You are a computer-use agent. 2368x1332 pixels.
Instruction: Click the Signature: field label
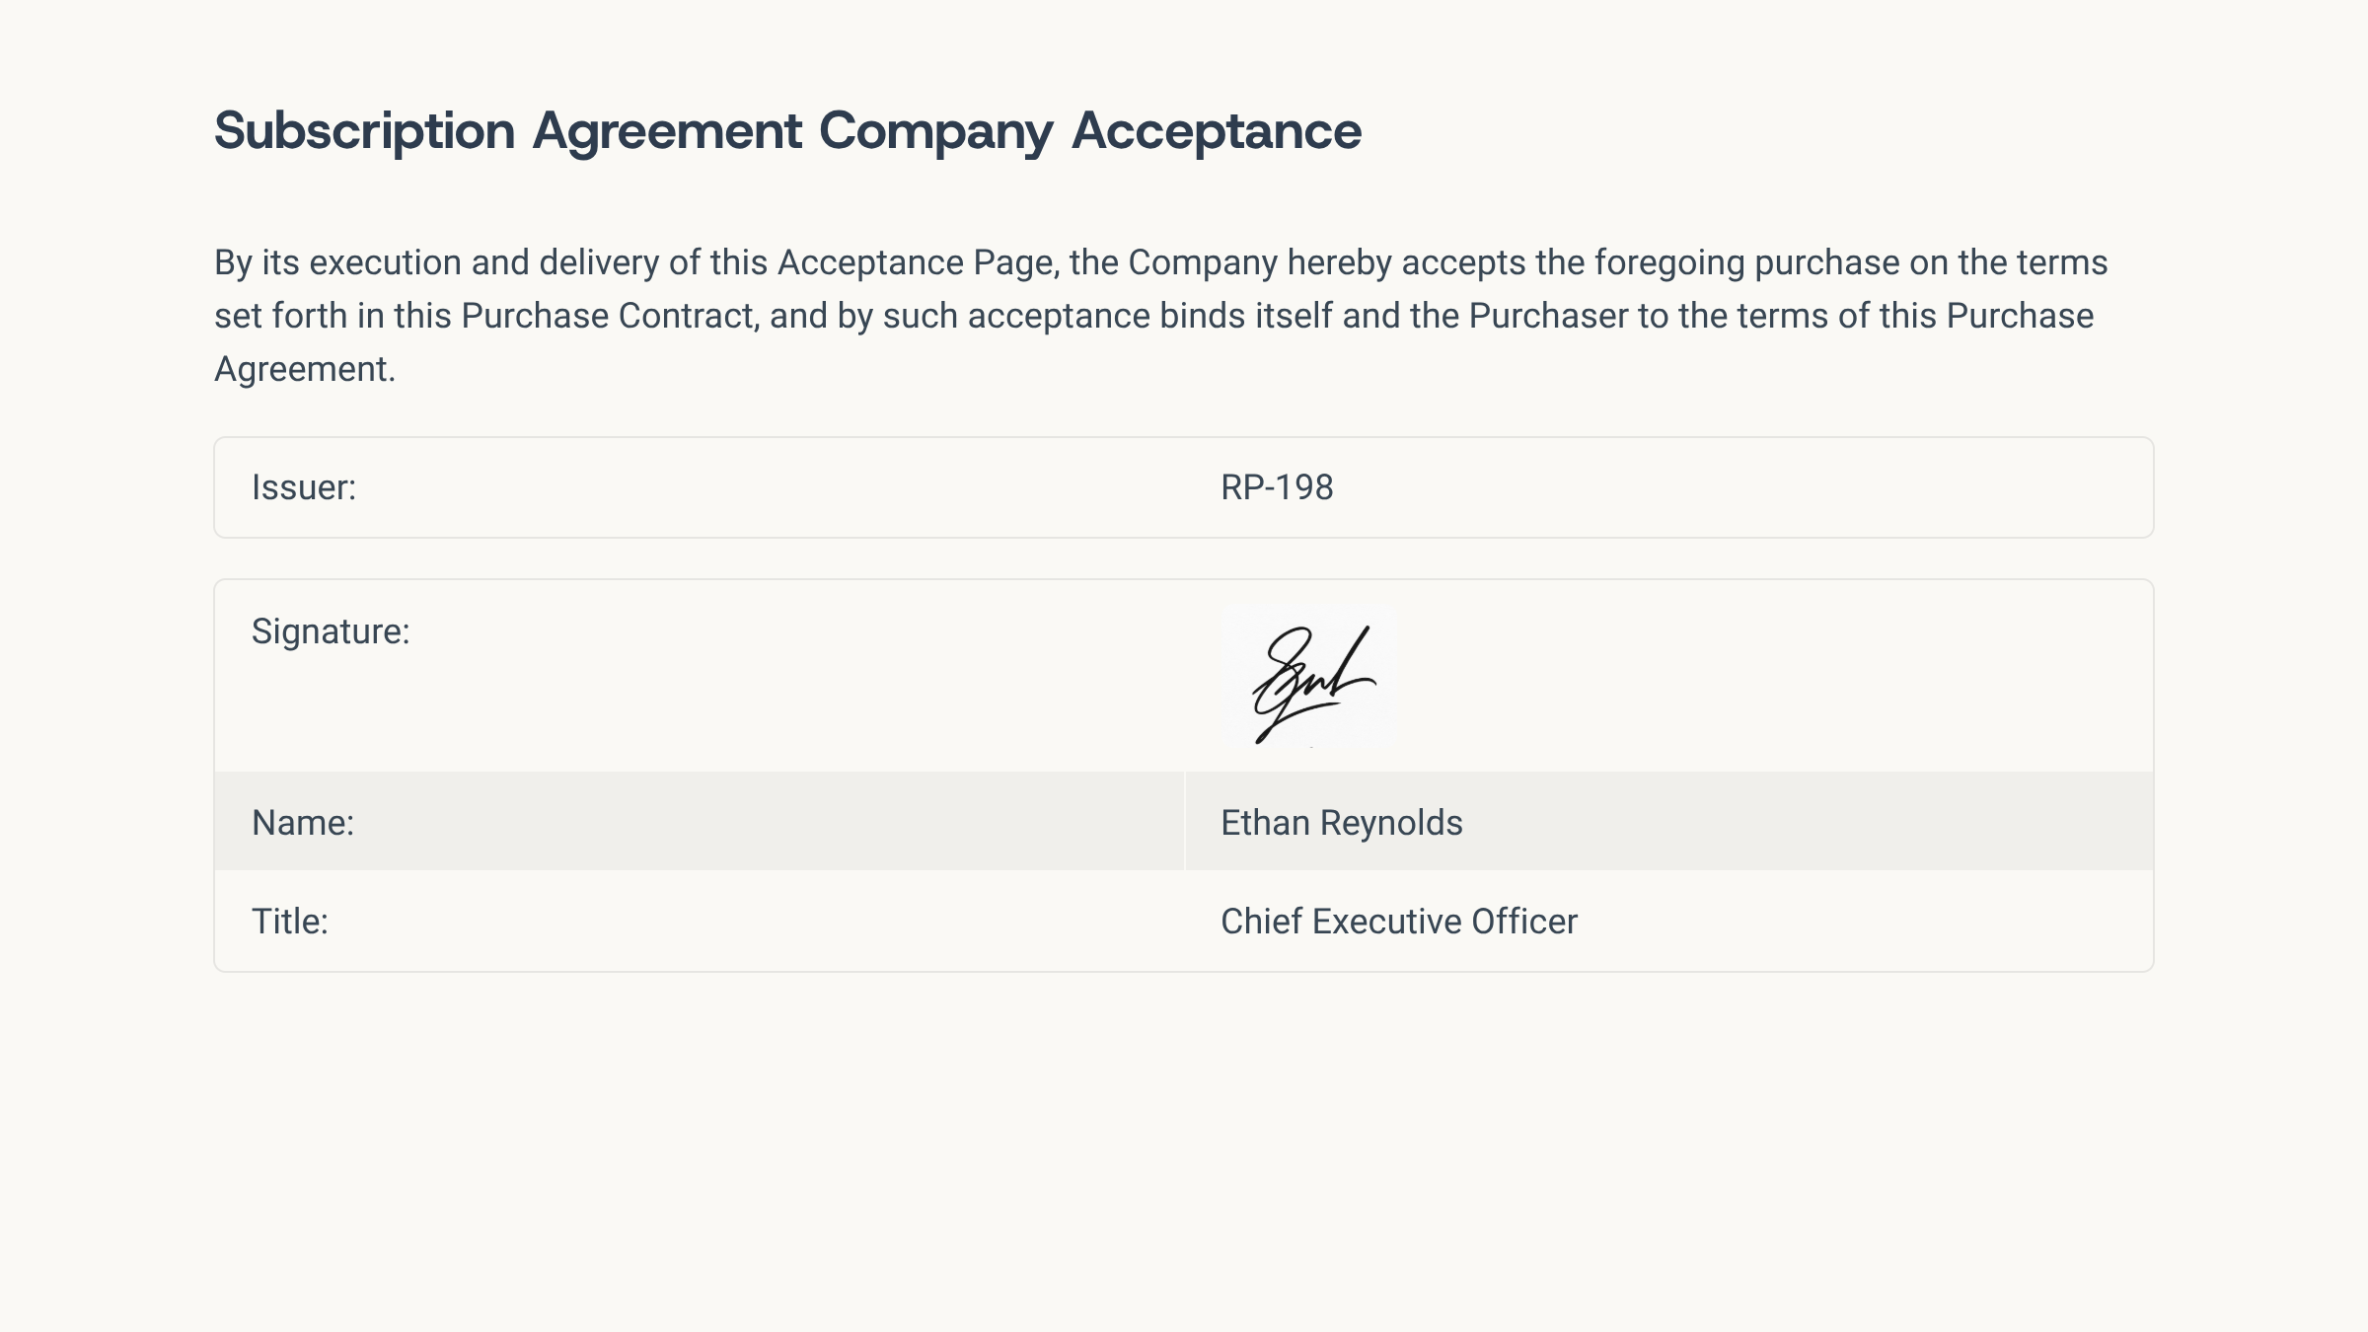[x=331, y=631]
